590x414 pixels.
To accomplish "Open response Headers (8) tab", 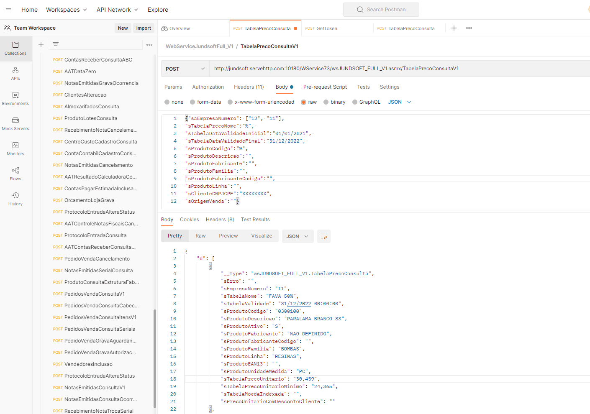I will 220,220.
